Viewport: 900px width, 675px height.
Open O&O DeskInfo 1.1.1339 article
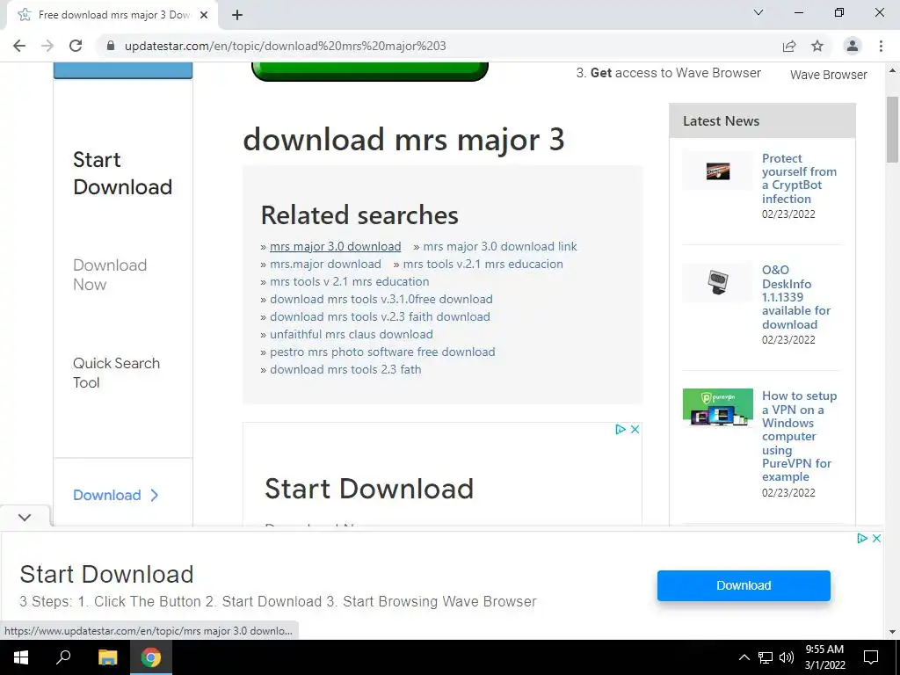click(x=796, y=297)
